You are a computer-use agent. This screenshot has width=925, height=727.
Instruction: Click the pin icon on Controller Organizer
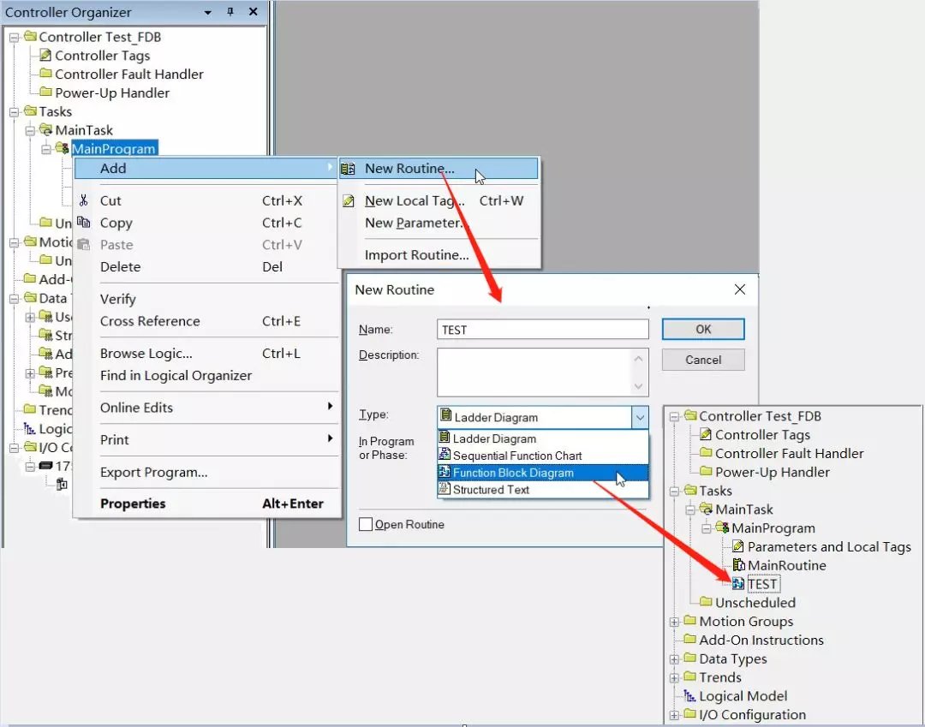coord(230,12)
